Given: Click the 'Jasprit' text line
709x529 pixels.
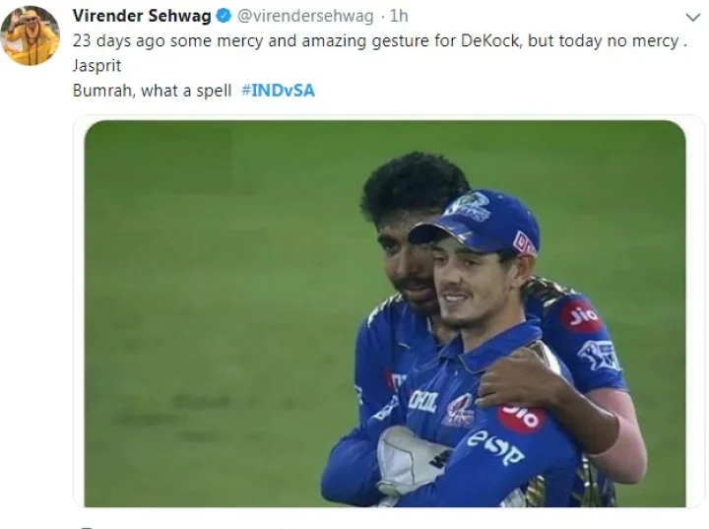Looking at the screenshot, I should pos(97,66).
